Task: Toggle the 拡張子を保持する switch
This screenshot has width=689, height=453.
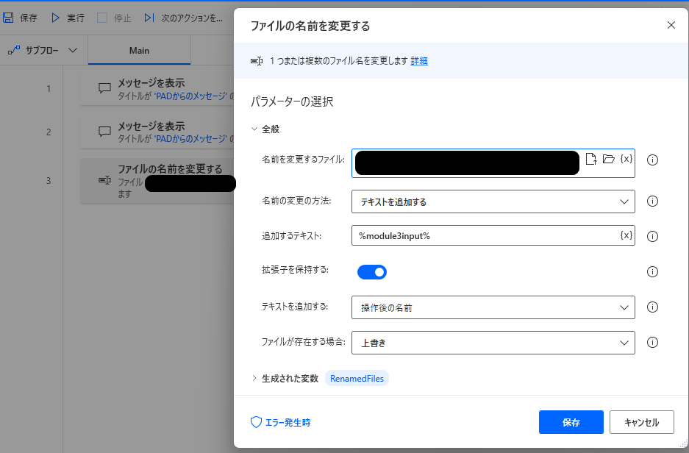Action: click(x=372, y=272)
